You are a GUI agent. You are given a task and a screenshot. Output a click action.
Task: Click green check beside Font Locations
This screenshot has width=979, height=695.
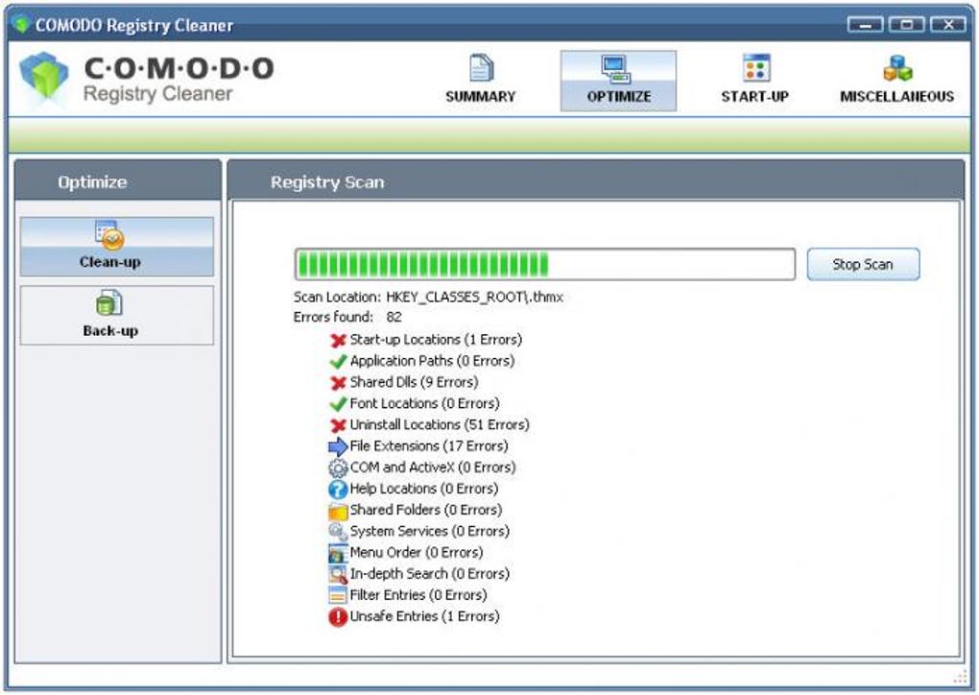338,404
